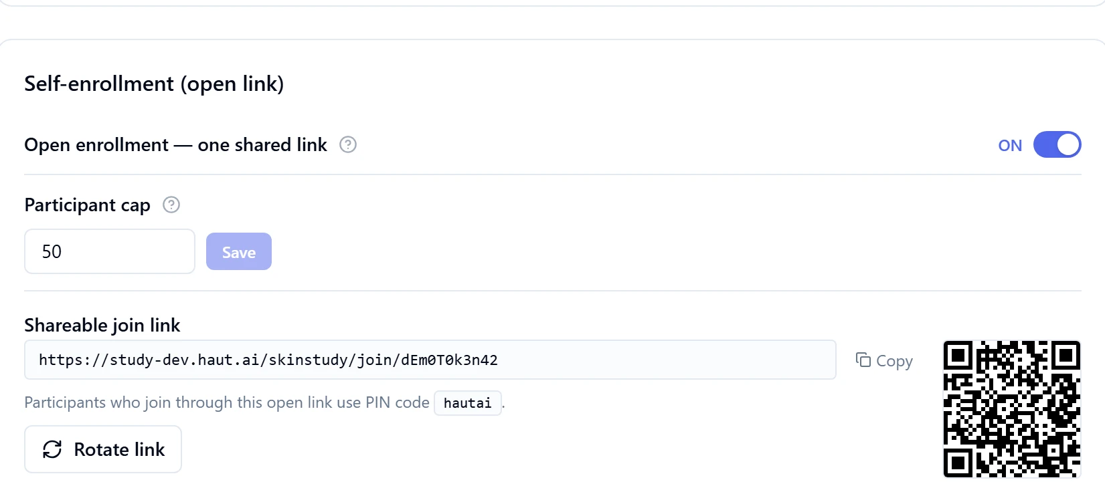Viewport: 1105px width, 492px height.
Task: Focus the Participant cap field showing 50
Action: (110, 251)
